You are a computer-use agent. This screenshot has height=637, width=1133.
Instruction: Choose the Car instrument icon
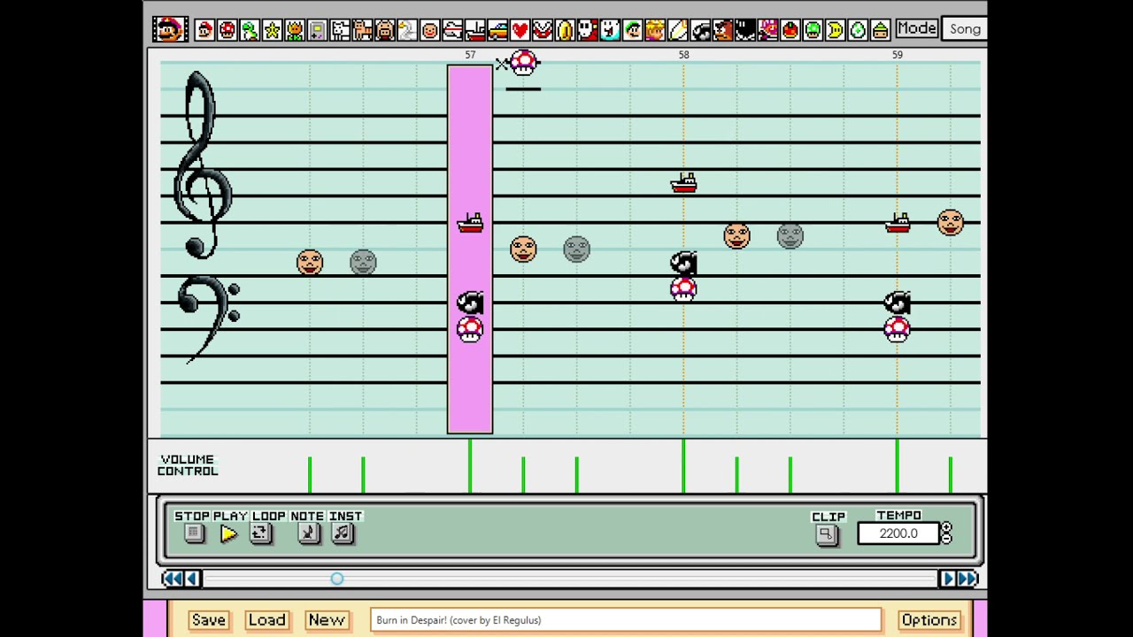497,30
